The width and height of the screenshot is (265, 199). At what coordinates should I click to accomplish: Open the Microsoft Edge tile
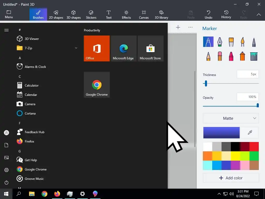coord(123,48)
